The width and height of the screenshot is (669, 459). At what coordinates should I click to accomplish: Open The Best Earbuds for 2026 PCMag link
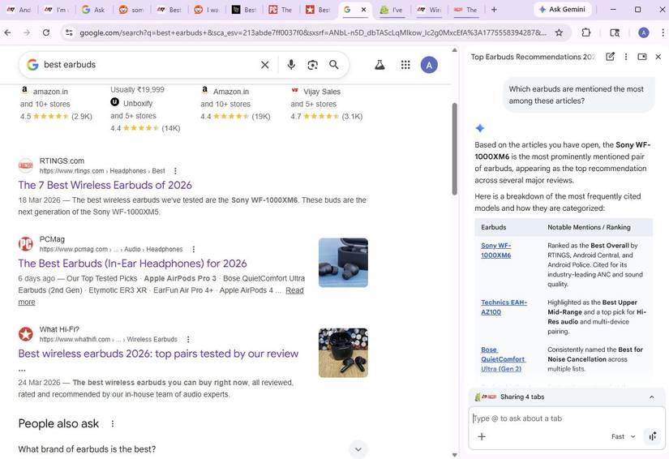pyautogui.click(x=133, y=264)
